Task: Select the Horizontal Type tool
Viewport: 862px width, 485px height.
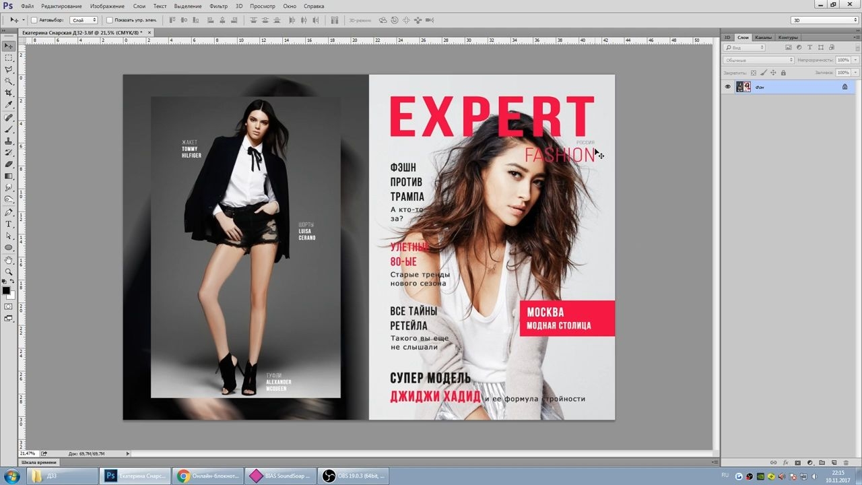Action: pos(9,224)
